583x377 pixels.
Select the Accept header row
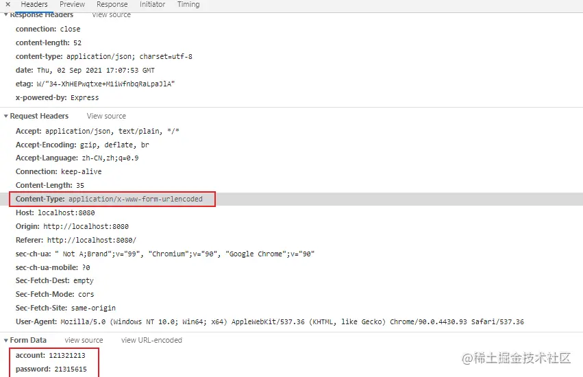97,131
